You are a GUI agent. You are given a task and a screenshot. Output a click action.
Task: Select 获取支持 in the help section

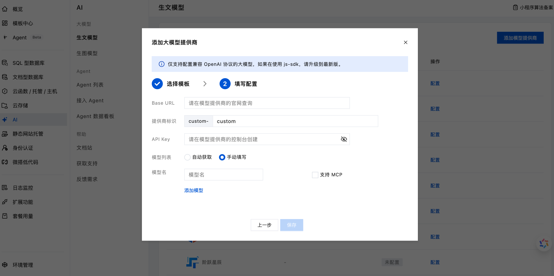click(87, 163)
